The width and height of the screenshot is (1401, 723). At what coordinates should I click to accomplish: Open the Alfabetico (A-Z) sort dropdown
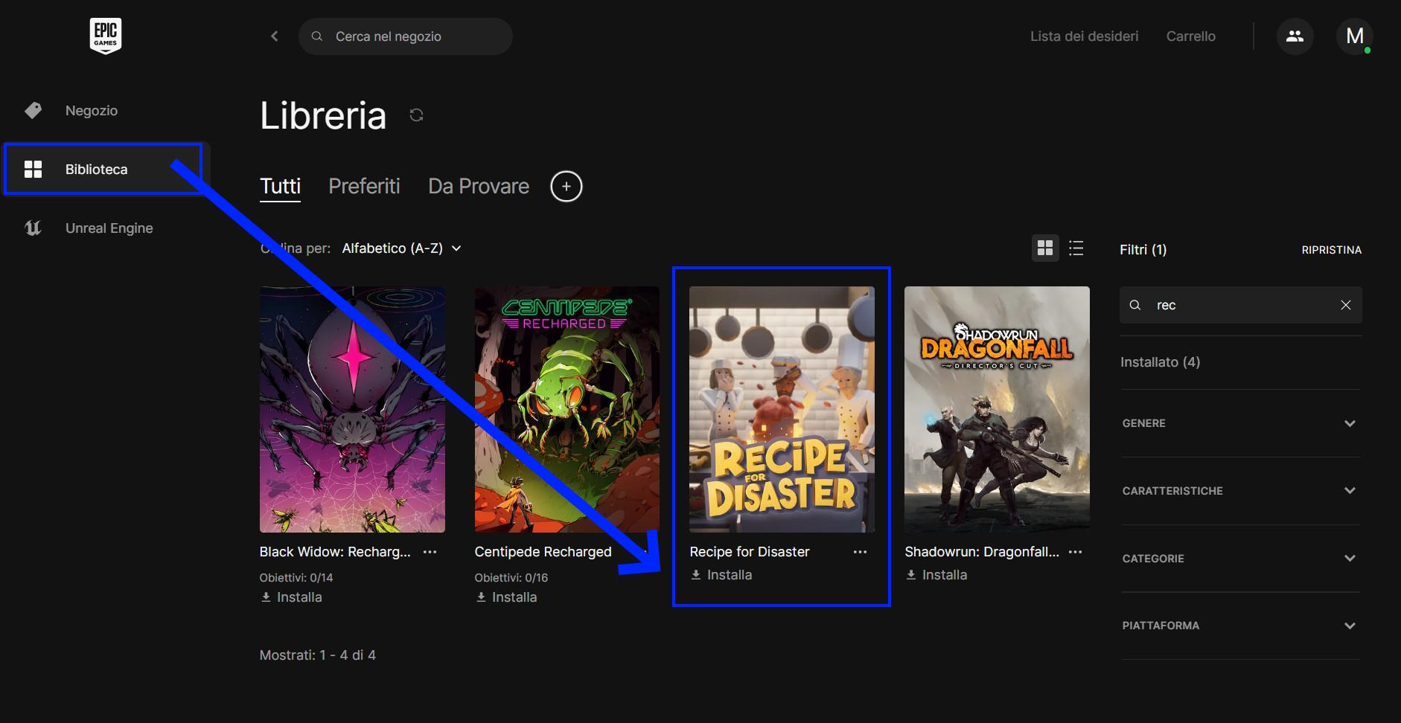402,248
